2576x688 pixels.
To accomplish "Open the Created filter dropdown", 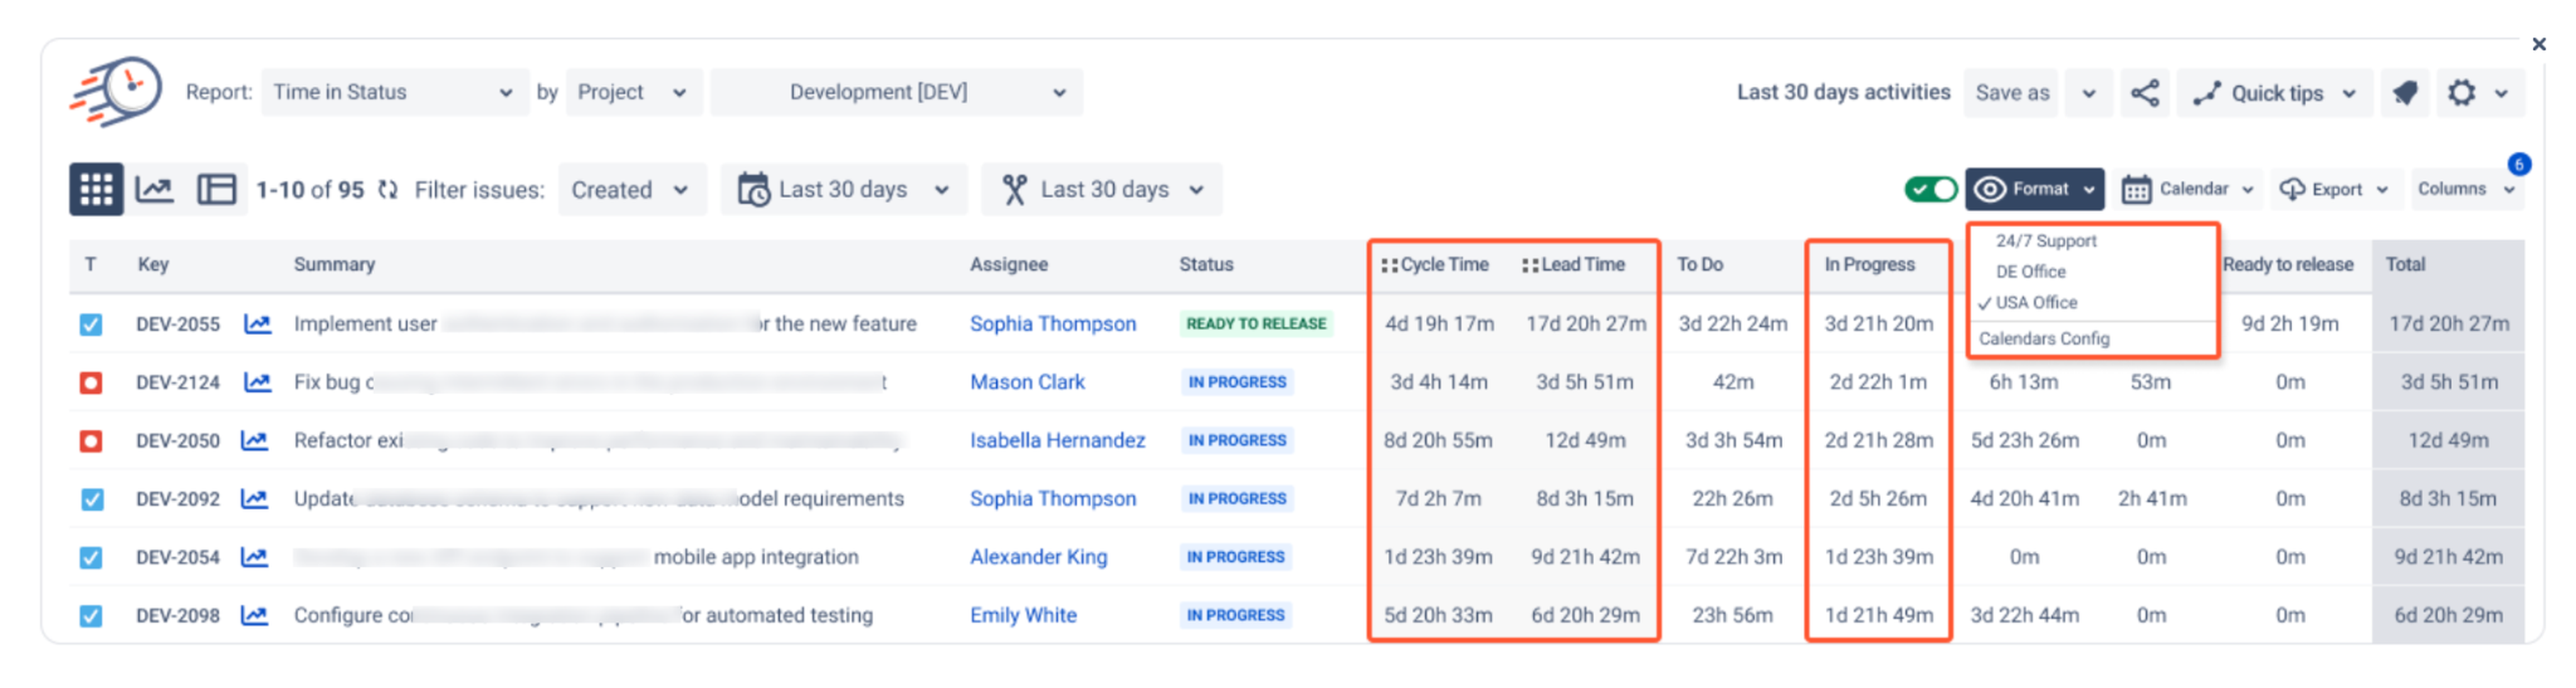I will point(631,189).
